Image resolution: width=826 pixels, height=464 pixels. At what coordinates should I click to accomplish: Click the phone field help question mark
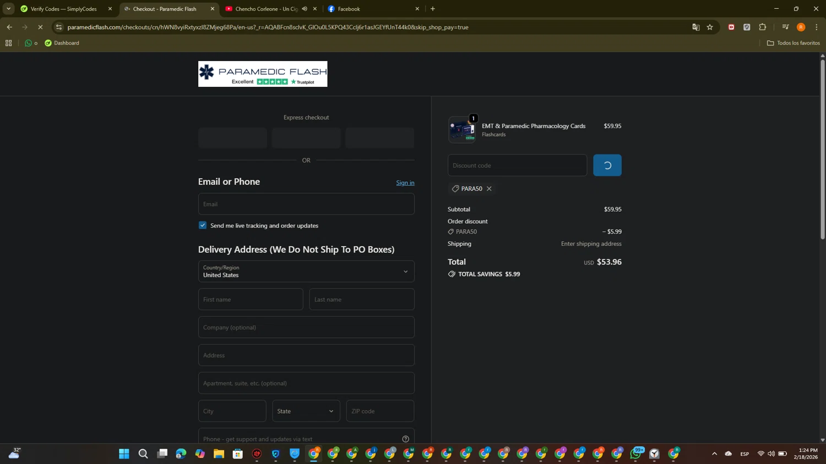tap(406, 439)
